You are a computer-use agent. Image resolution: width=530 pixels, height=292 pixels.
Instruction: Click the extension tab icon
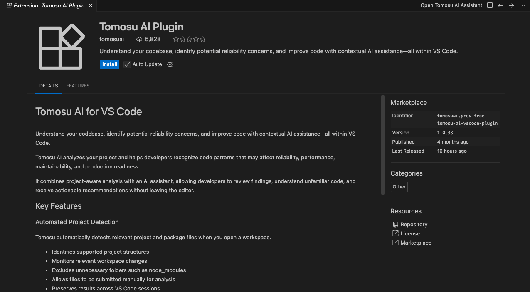[9, 5]
